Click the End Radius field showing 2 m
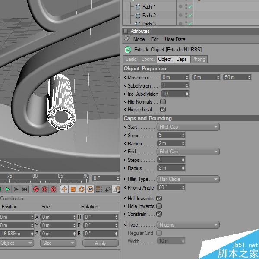This screenshot has width=259, height=259. (x=171, y=168)
